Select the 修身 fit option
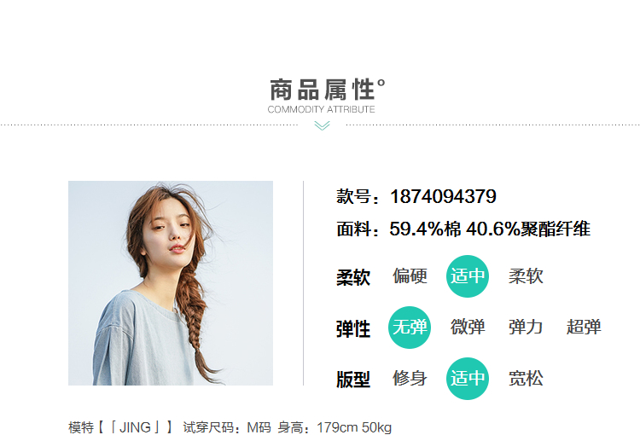Viewport: 640px width, 435px height. (410, 378)
